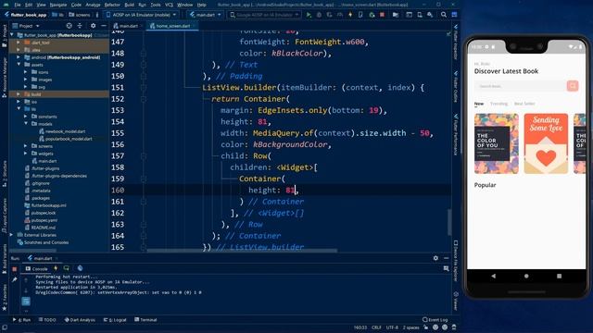The width and height of the screenshot is (593, 333).
Task: Stop the running app via red square in toolbar
Action: pos(382,15)
